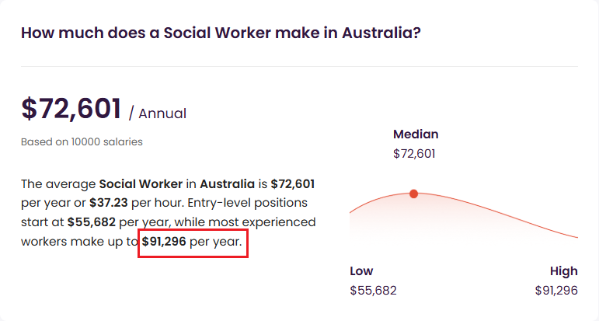Click the $72,601 value under Median
The width and height of the screenshot is (599, 321).
414,153
